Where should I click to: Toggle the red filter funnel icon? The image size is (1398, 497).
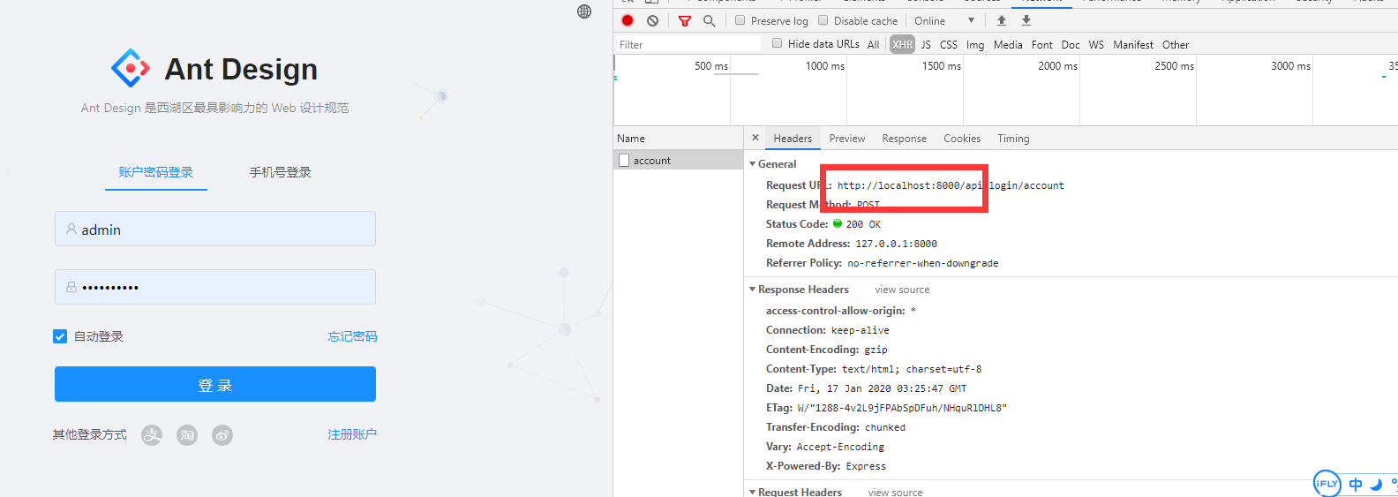tap(684, 20)
